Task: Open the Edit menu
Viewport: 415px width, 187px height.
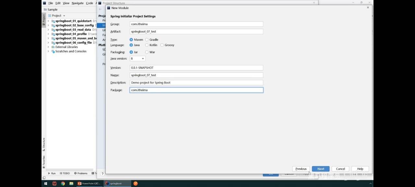Action: pos(58,3)
